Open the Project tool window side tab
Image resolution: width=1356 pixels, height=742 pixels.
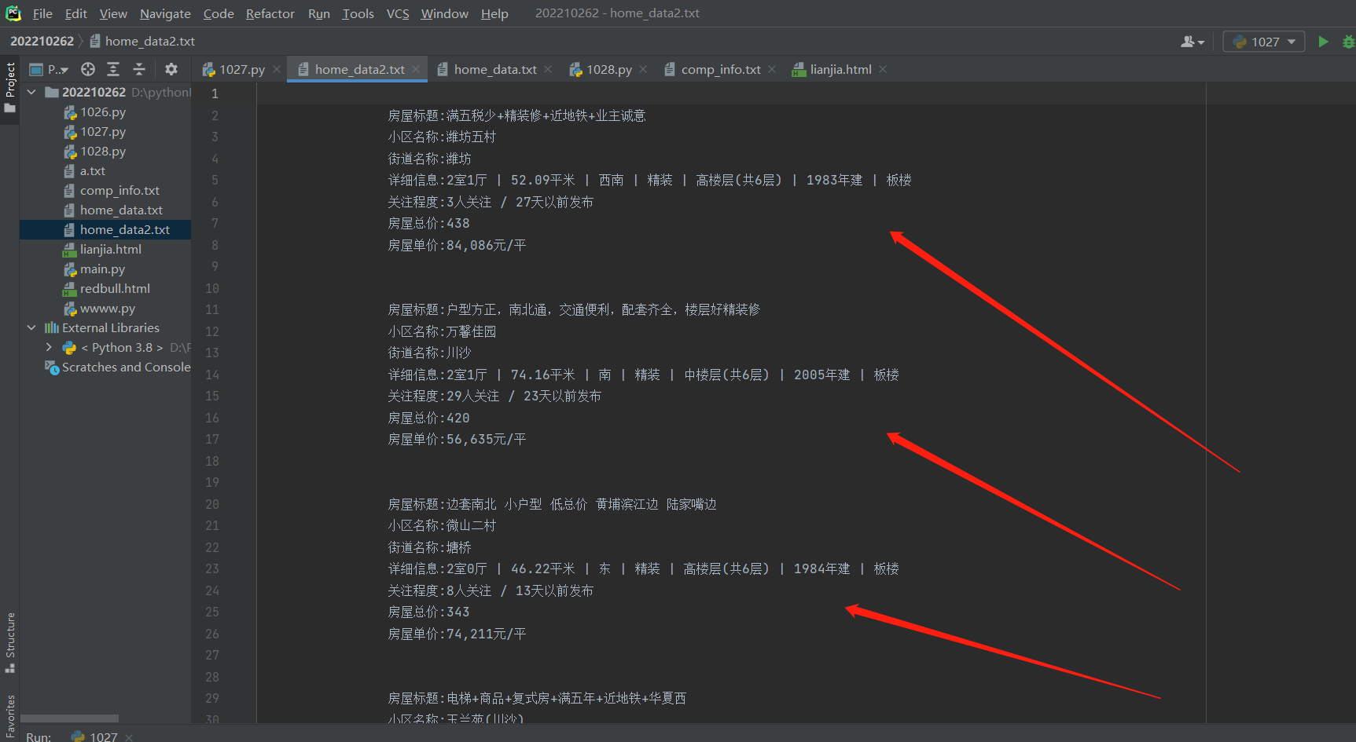(10, 87)
